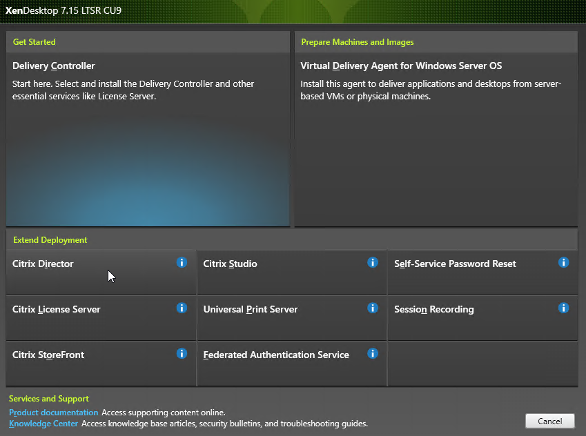The height and width of the screenshot is (436, 586).
Task: Click the 'Install this agent to deliver' description
Action: [431, 90]
